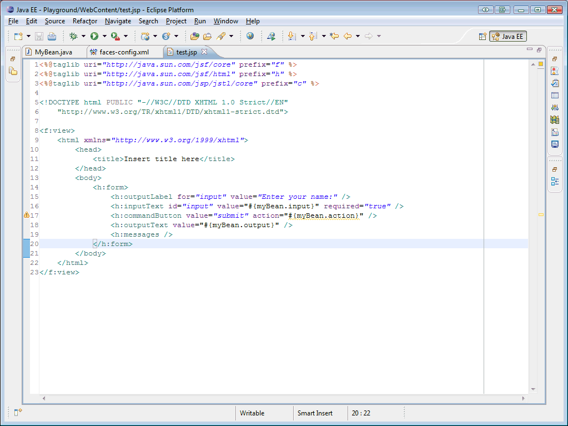
Task: Click the warning marker beside line 17
Action: pyautogui.click(x=26, y=215)
